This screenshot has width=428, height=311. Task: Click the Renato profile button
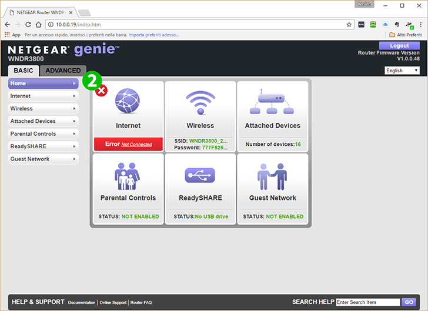[x=364, y=4]
